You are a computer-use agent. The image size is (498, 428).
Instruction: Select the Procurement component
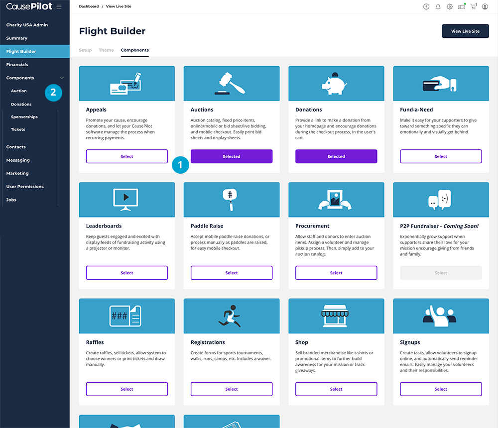[x=336, y=273]
